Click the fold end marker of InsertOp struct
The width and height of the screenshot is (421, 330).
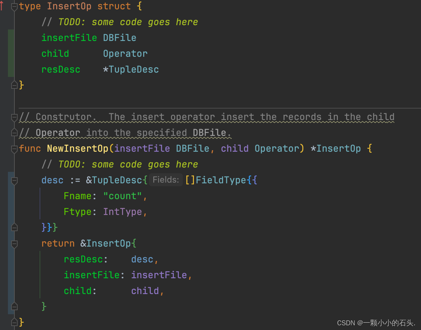(14, 85)
